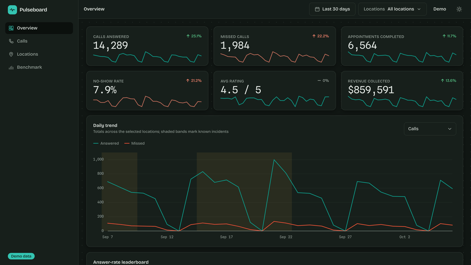Navigate to the Benchmark page
The width and height of the screenshot is (471, 265).
click(39, 68)
